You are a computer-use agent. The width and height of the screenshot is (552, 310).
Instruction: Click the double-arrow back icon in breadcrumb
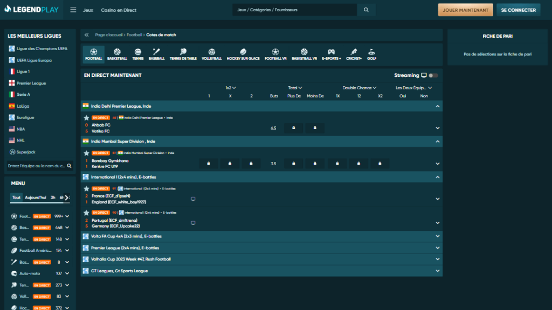click(x=87, y=35)
